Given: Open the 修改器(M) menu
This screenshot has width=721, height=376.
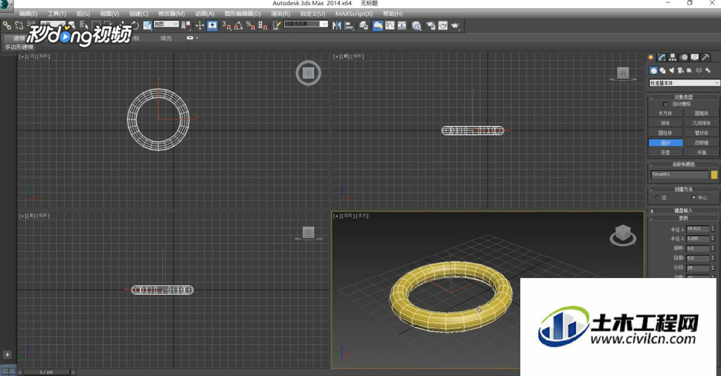Looking at the screenshot, I should point(171,14).
